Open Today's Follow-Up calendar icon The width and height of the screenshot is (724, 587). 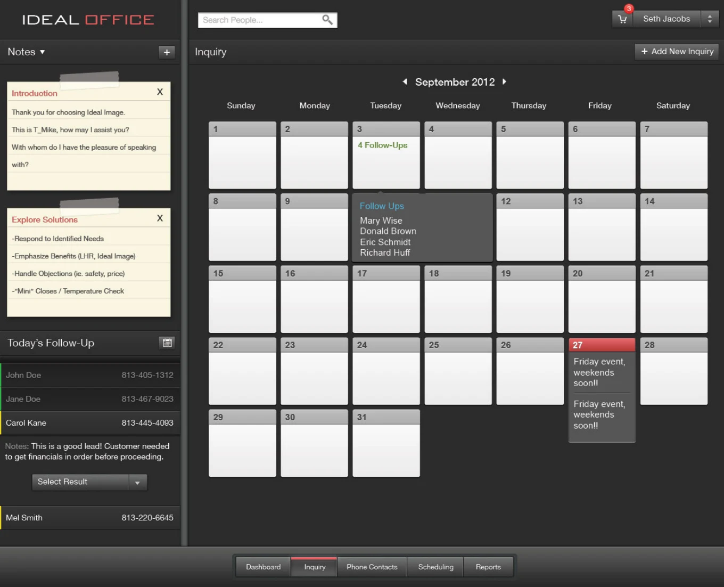pyautogui.click(x=167, y=343)
